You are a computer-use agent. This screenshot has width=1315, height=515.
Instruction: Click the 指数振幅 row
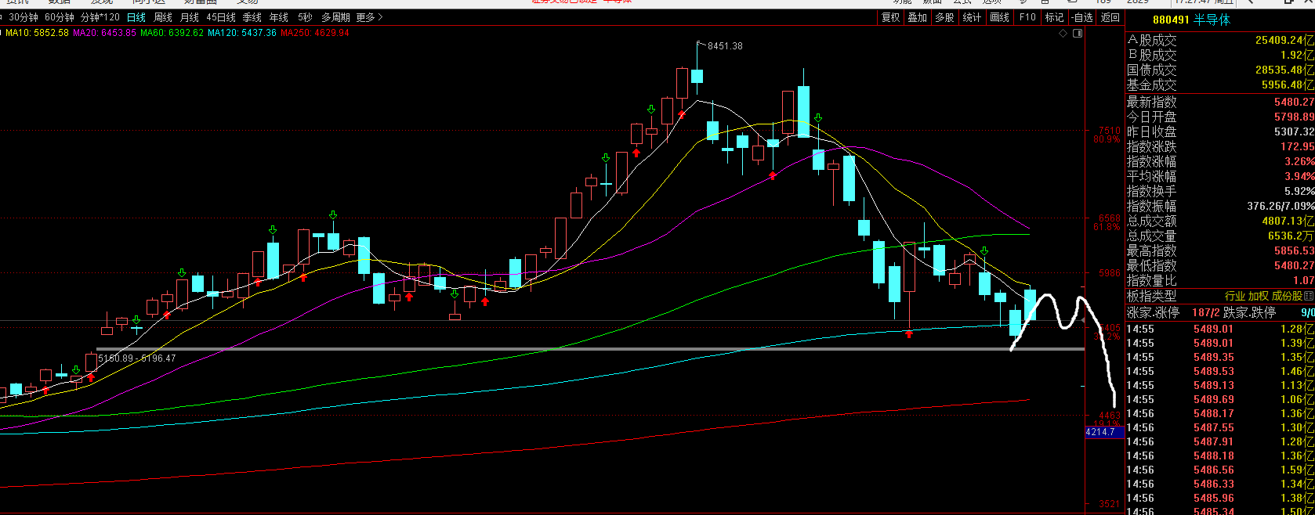pos(1220,206)
